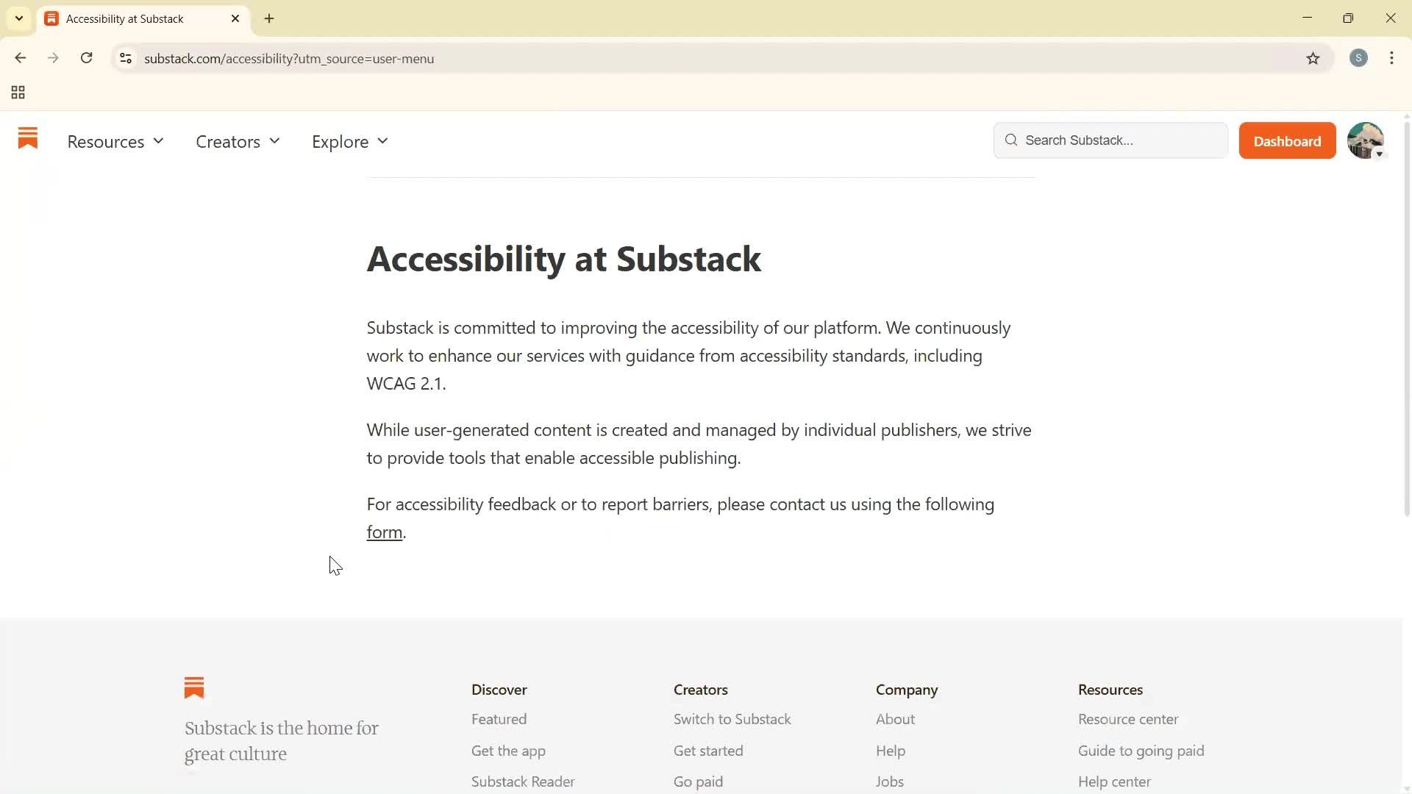Navigate back to the previous page
1412x794 pixels.
(20, 58)
